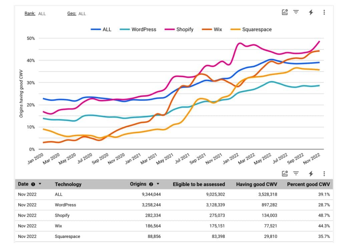Open the Rank filter dropdown
The width and height of the screenshot is (342, 248).
(35, 14)
